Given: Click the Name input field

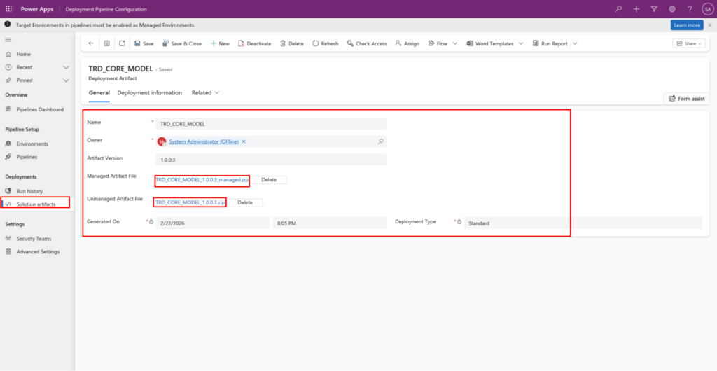Looking at the screenshot, I should point(271,123).
